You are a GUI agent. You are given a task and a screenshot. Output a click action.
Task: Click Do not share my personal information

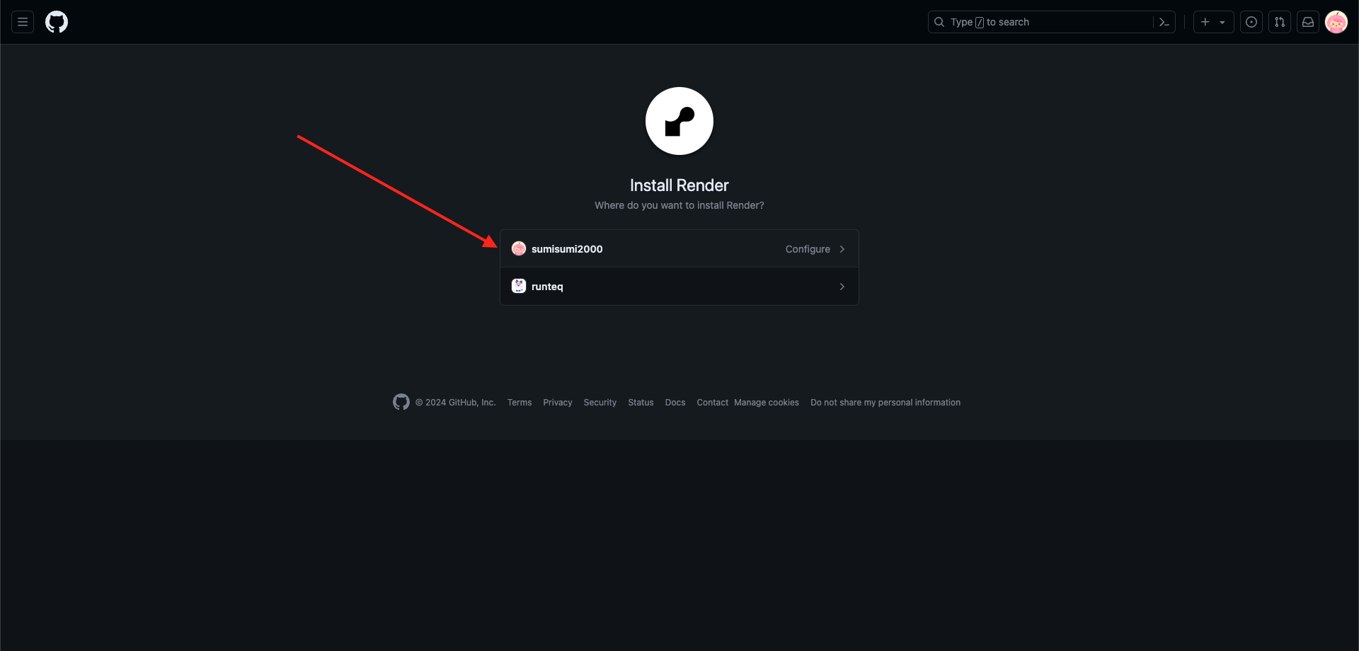coord(885,402)
